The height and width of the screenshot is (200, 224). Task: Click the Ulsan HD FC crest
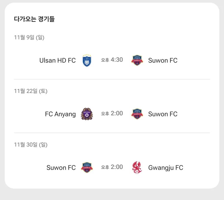tap(87, 61)
